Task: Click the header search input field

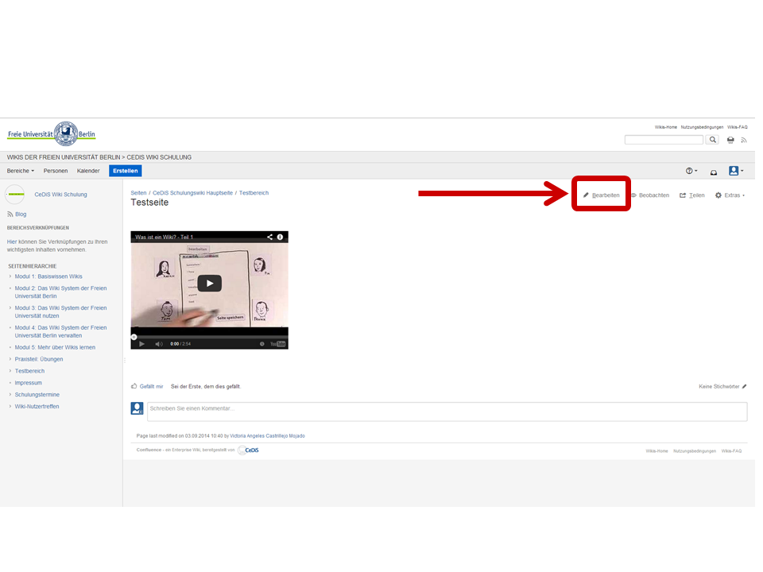Action: (664, 140)
